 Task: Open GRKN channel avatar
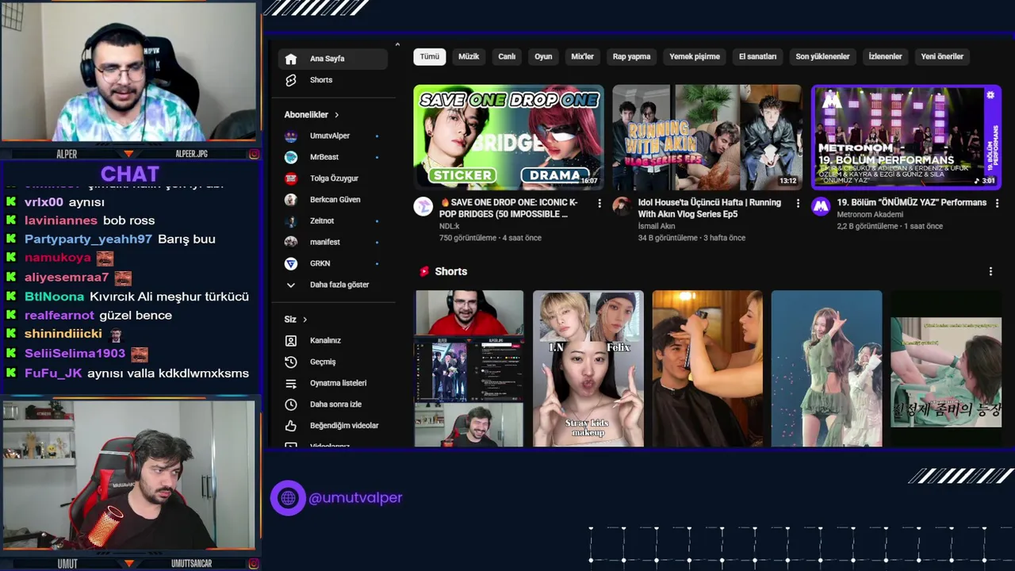(x=291, y=263)
